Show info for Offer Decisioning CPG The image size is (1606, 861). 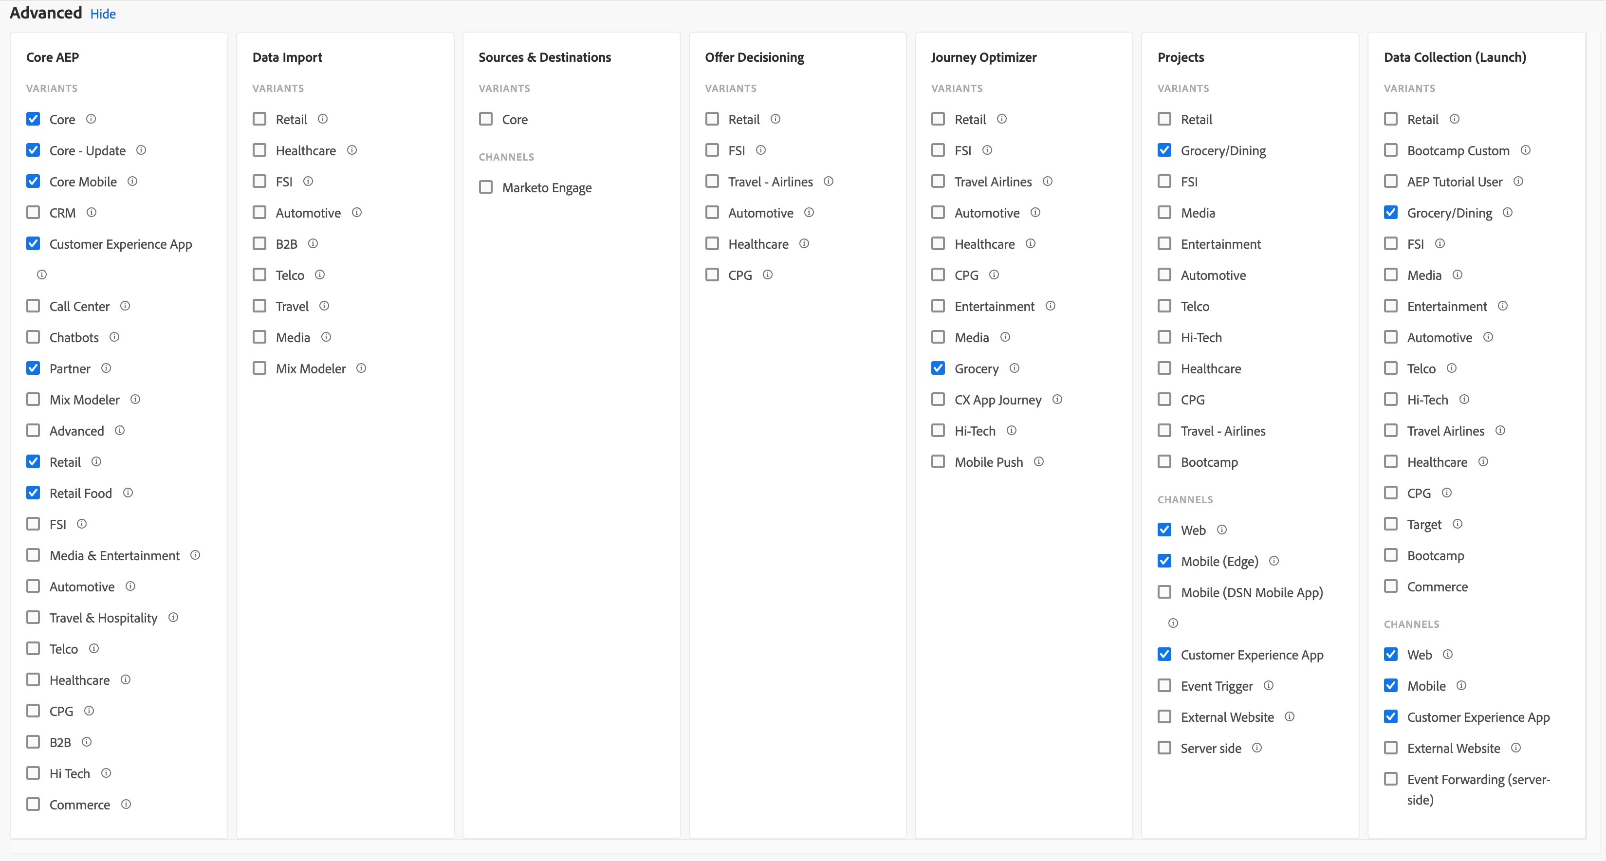coord(768,275)
